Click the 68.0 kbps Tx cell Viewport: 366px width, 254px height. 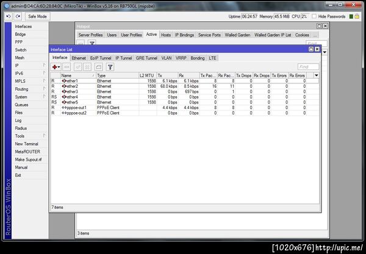click(167, 86)
